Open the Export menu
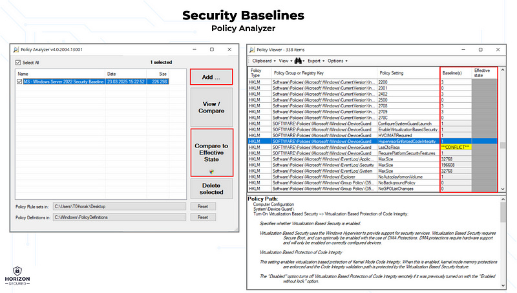The image size is (517, 293). pos(316,61)
